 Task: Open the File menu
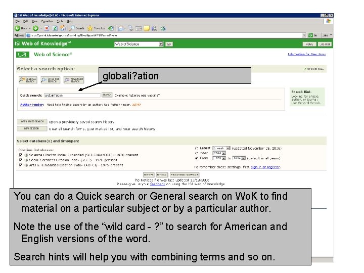(17, 21)
